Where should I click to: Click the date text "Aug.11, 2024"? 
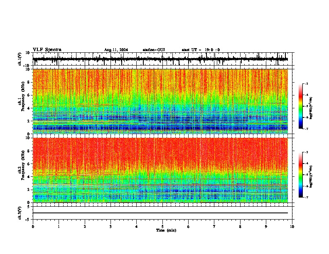pos(116,50)
